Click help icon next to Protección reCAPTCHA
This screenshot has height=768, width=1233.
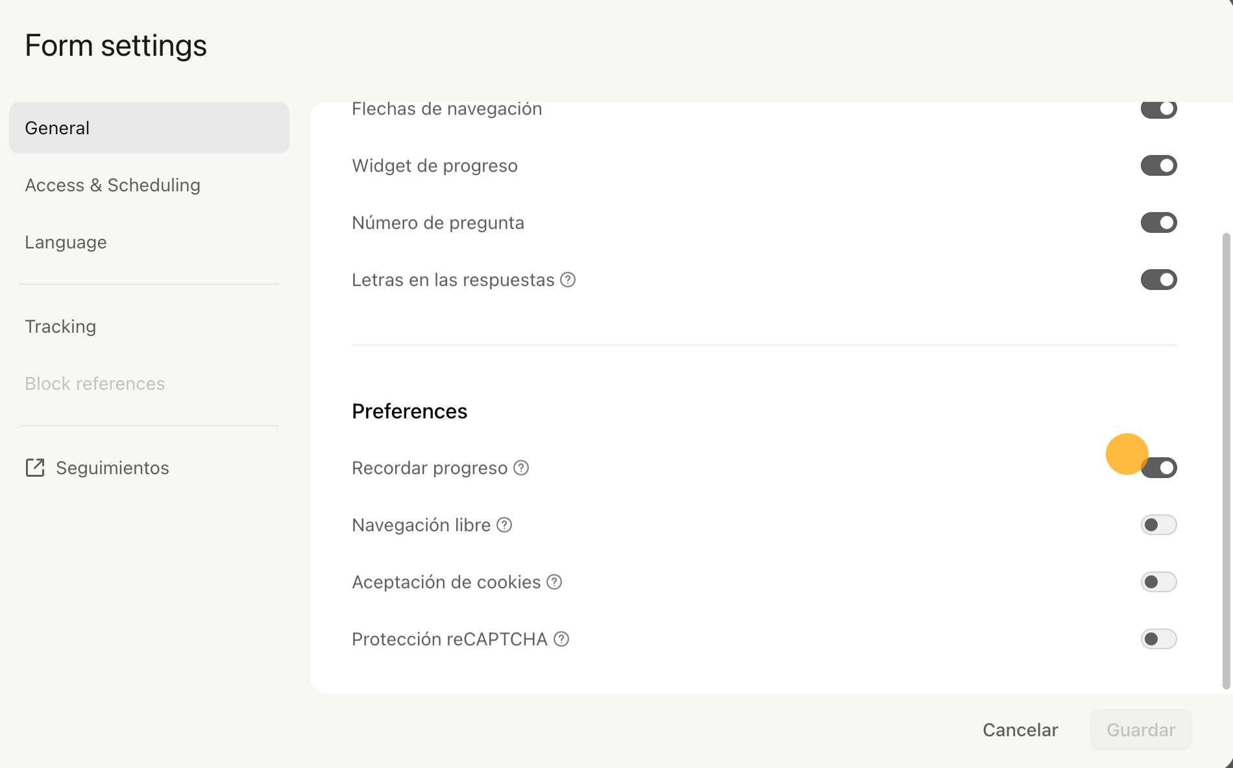[x=561, y=639]
